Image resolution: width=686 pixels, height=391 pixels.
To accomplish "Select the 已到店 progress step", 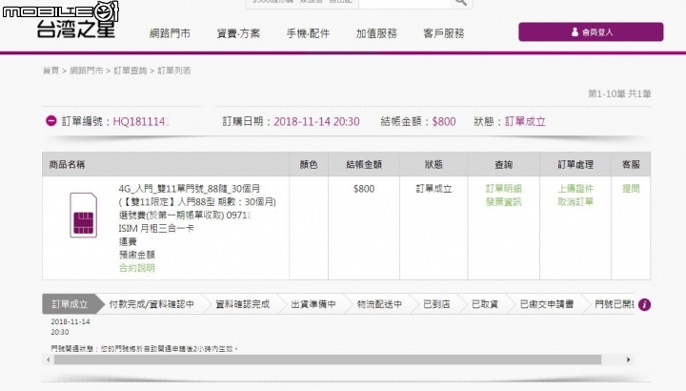I will [436, 304].
